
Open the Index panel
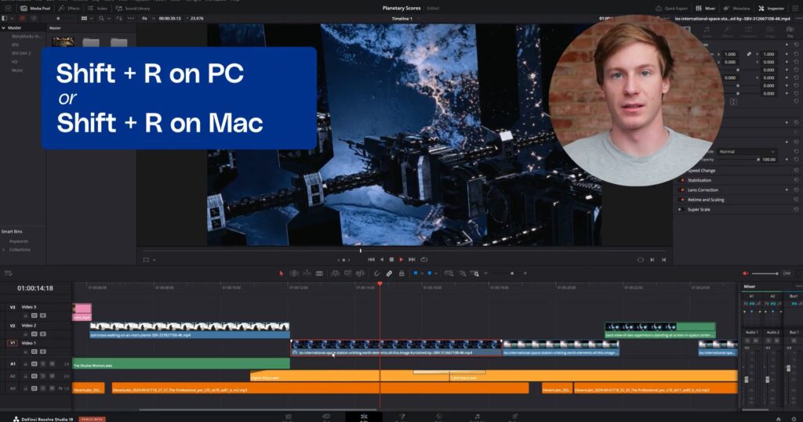[x=98, y=8]
